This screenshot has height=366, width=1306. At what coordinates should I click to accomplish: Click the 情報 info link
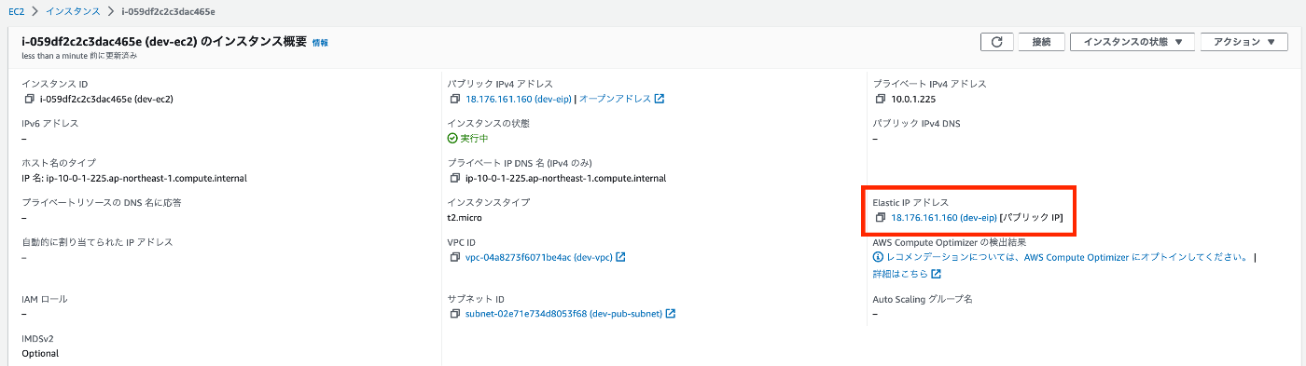[x=320, y=43]
